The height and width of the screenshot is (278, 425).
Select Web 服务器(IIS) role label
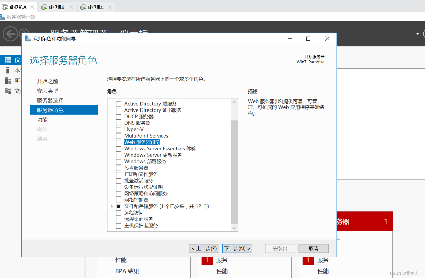pyautogui.click(x=142, y=142)
